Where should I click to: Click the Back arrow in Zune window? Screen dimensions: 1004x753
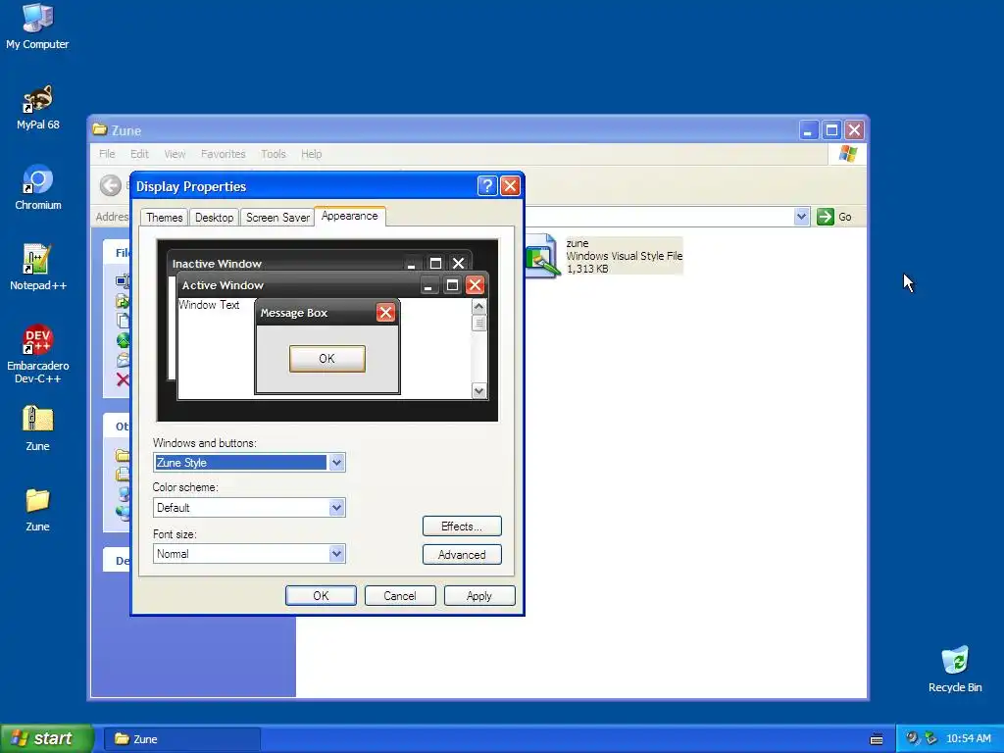(x=110, y=185)
